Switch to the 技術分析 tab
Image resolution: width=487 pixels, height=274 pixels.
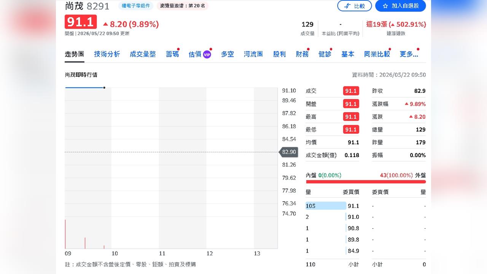pos(107,54)
